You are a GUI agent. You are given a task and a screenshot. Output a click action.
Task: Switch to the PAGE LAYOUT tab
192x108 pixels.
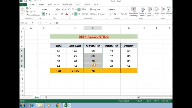(54, 4)
